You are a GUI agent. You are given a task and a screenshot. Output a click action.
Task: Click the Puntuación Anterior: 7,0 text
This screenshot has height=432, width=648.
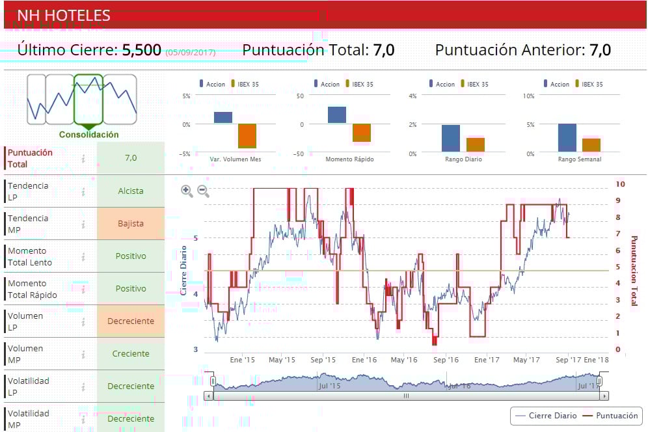point(523,50)
